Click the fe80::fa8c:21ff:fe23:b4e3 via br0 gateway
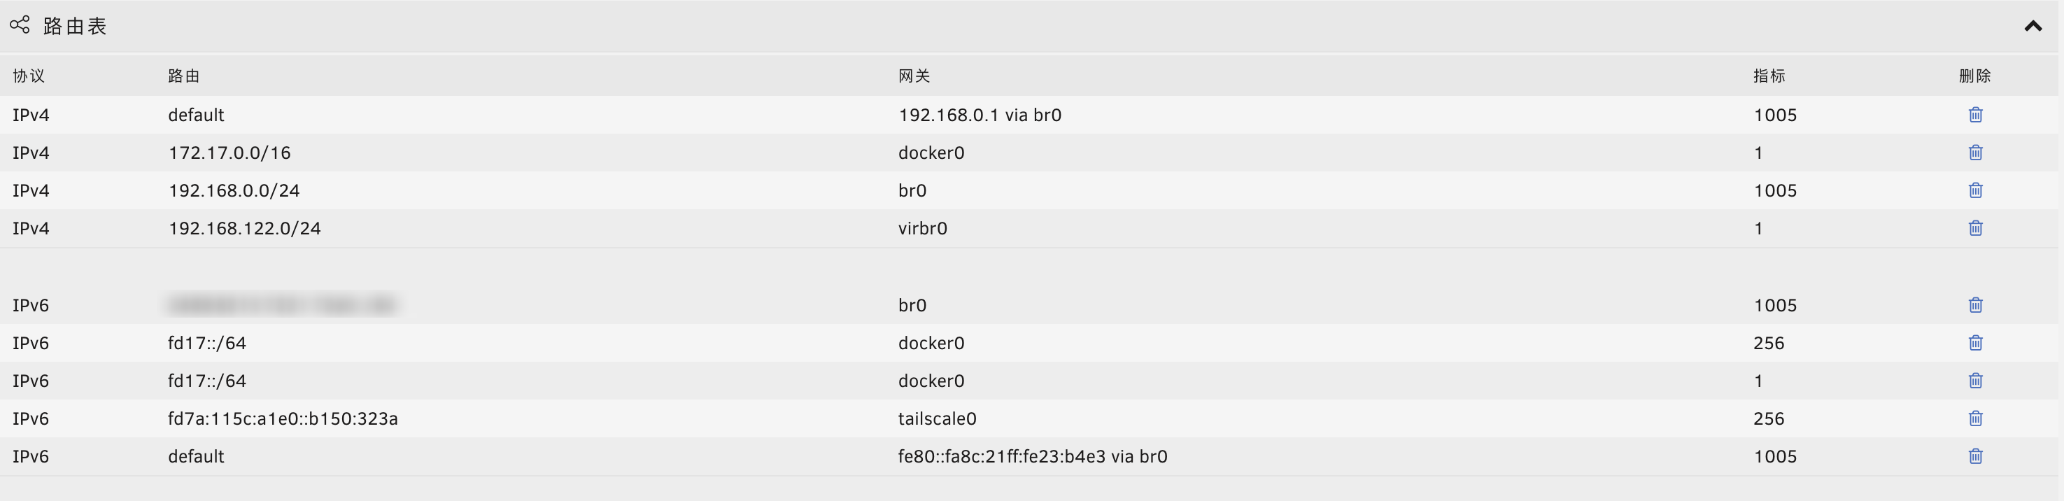The image size is (2064, 501). click(1033, 457)
